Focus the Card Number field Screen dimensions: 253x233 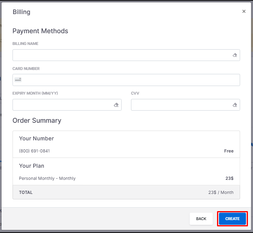[126, 80]
